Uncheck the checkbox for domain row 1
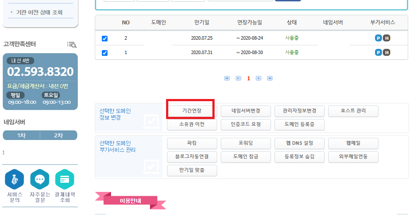 tap(104, 53)
